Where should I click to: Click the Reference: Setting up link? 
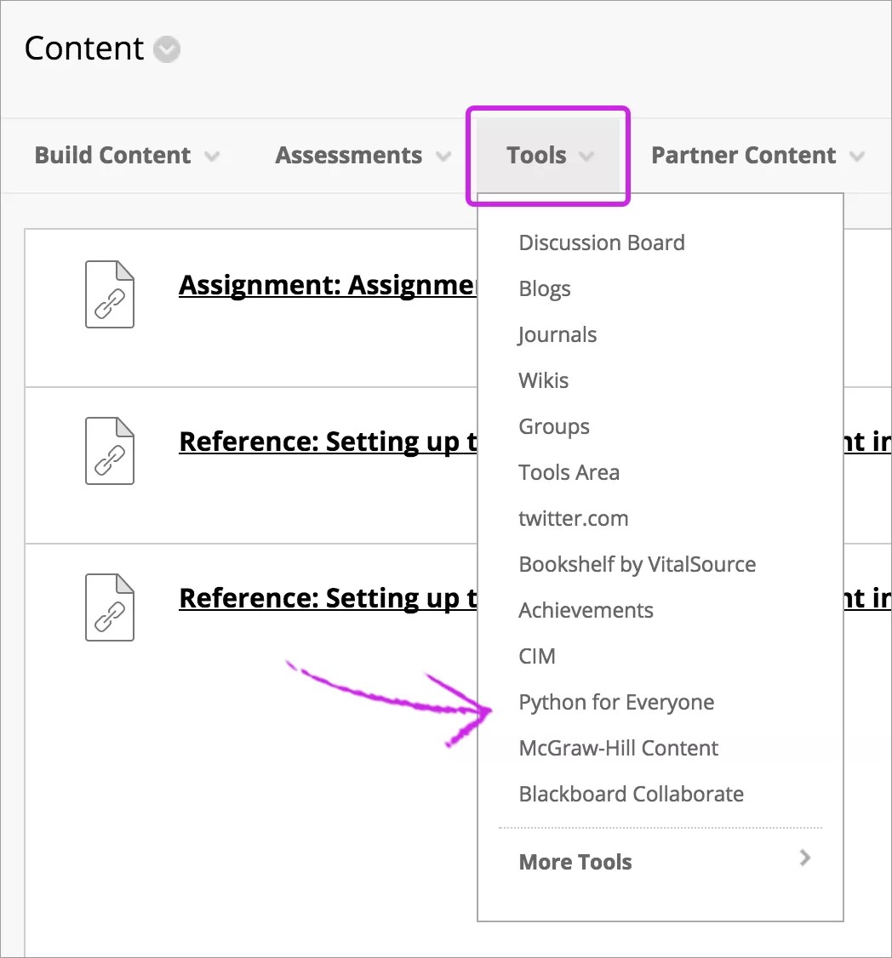pos(323,442)
